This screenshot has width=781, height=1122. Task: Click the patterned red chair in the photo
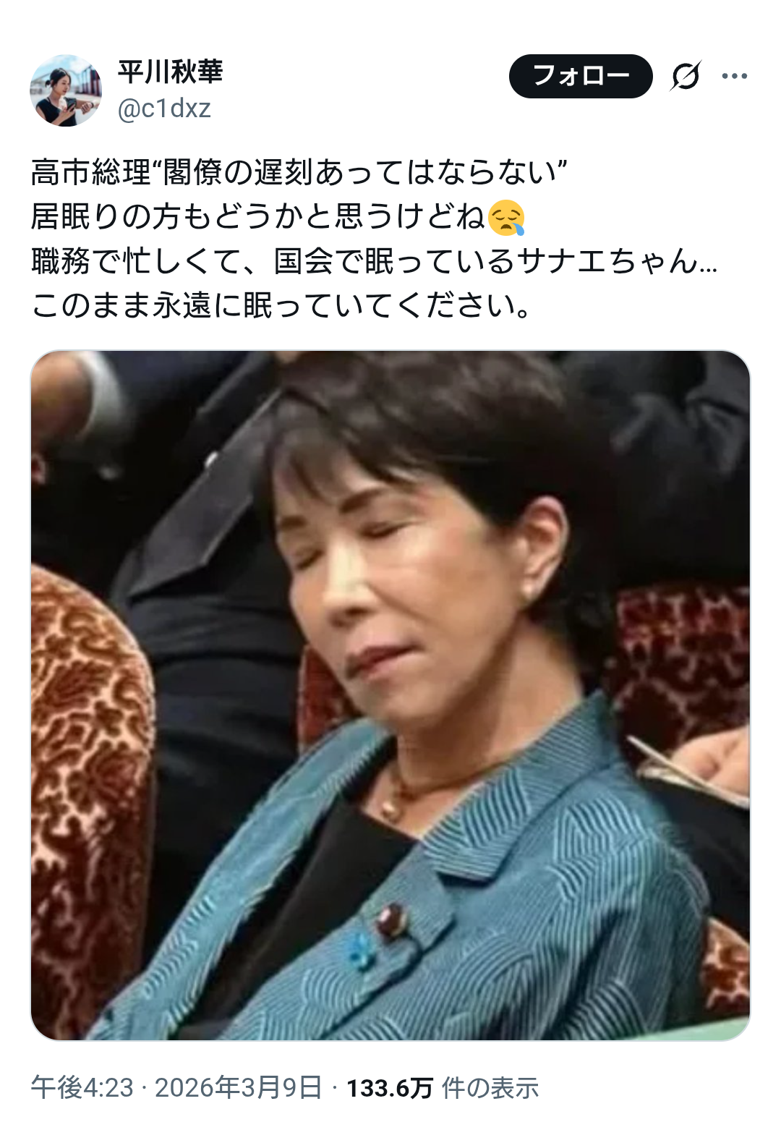pos(87,796)
